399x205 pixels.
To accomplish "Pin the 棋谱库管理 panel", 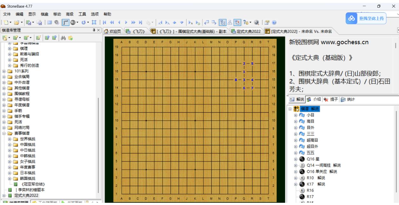I will [94, 30].
